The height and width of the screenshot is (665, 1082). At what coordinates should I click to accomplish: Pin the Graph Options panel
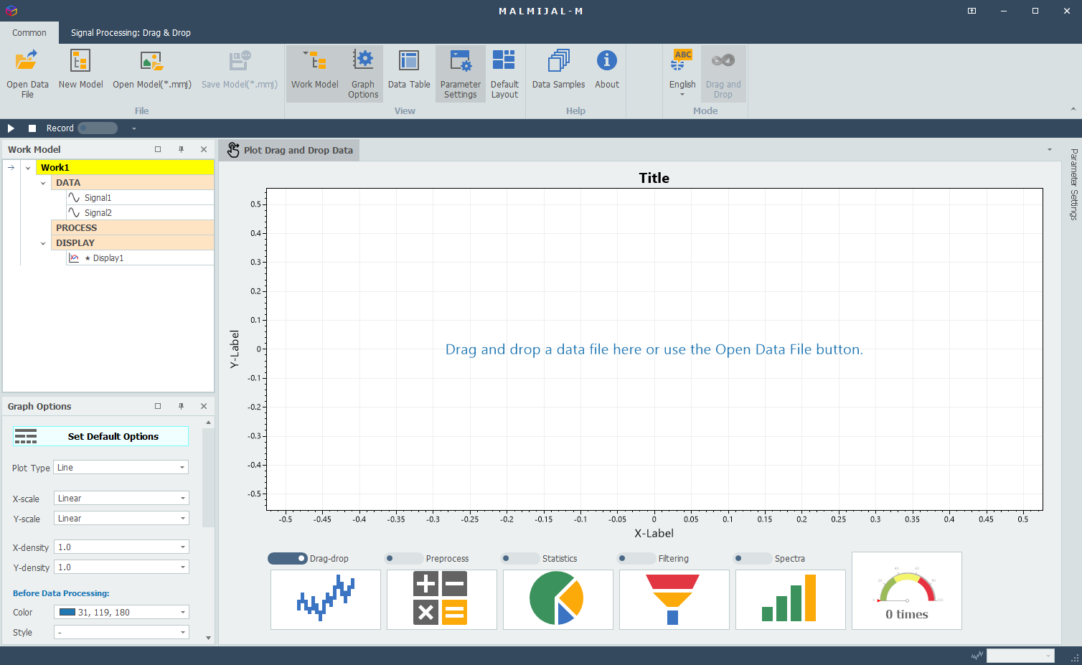tap(181, 406)
